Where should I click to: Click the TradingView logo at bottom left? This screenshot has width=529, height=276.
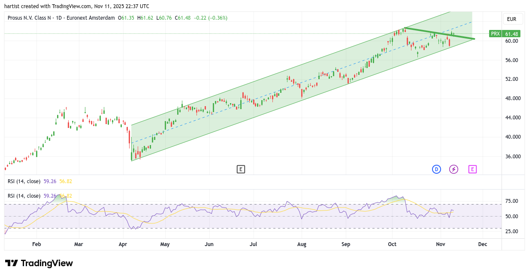[39, 263]
